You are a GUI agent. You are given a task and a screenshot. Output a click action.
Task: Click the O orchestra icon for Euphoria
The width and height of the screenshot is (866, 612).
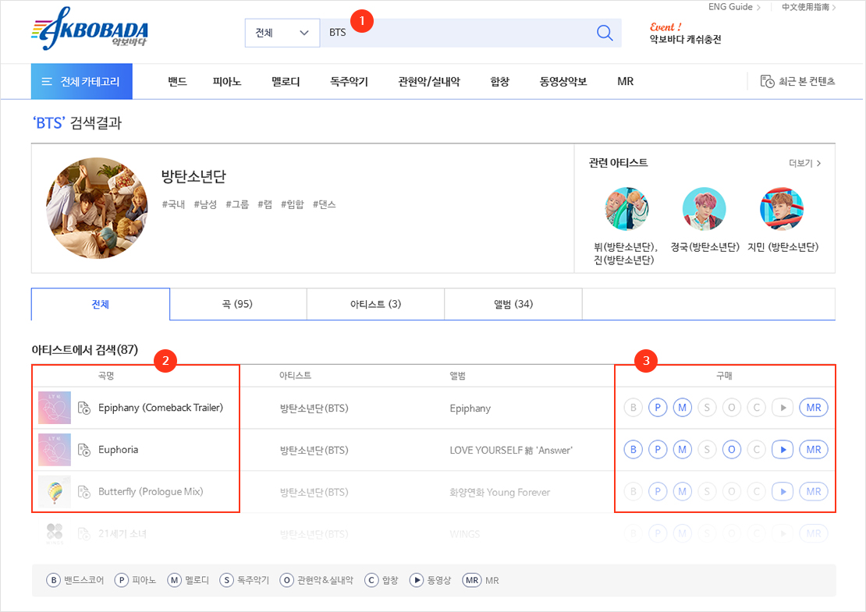coord(732,450)
